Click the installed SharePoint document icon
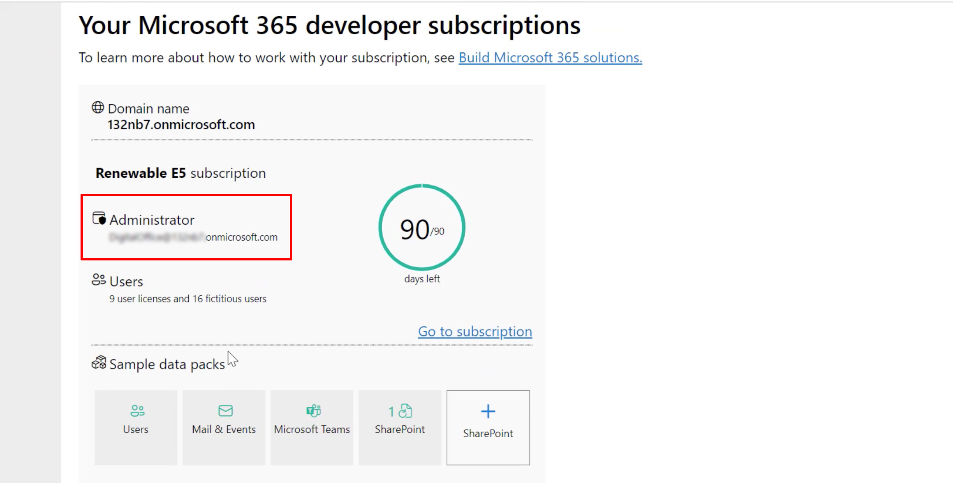This screenshot has width=953, height=483. [x=405, y=411]
